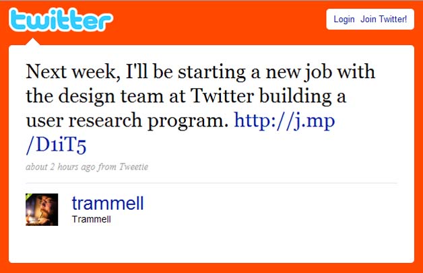423x273 pixels.
Task: Click the Join Twitter! link
Action: (x=383, y=19)
